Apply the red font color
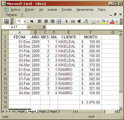 pyautogui.click(x=112, y=21)
